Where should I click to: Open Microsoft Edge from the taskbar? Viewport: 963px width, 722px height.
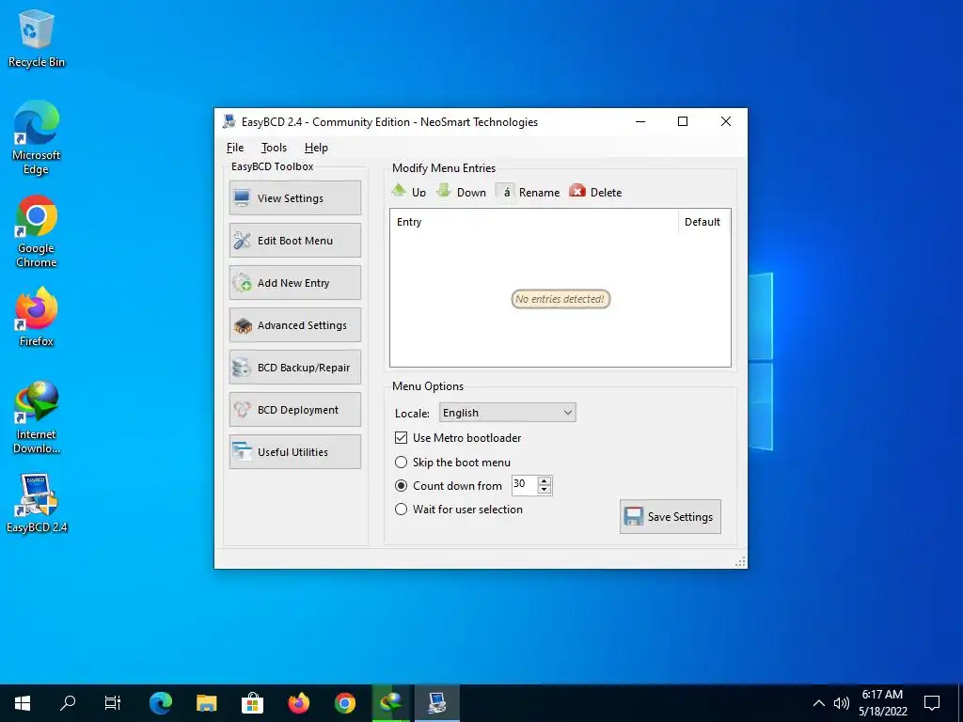[x=160, y=703]
